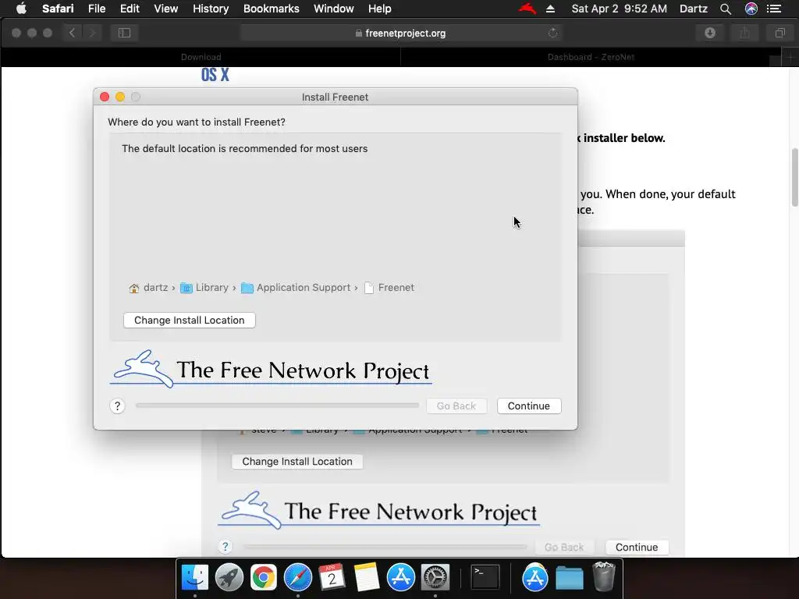Click Continue in Install Freenet window
799x599 pixels.
[529, 406]
